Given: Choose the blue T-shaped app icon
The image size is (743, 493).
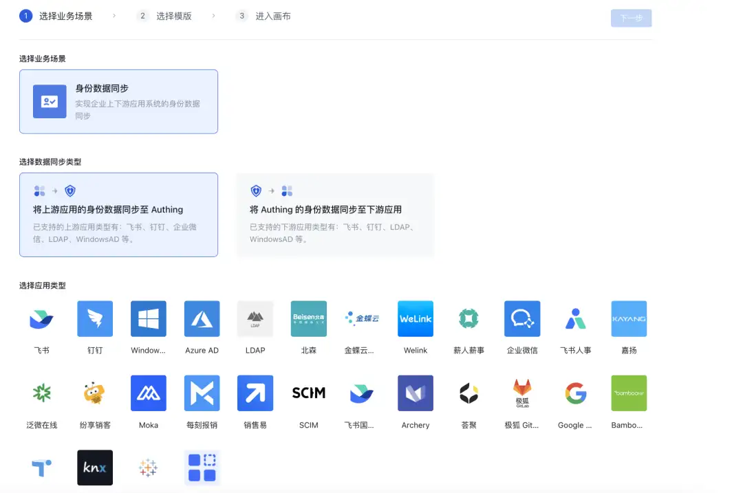Looking at the screenshot, I should pos(42,468).
